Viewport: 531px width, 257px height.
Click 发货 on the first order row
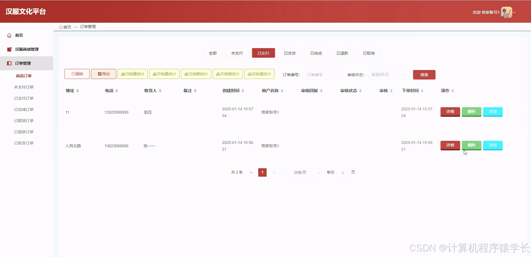click(x=493, y=112)
